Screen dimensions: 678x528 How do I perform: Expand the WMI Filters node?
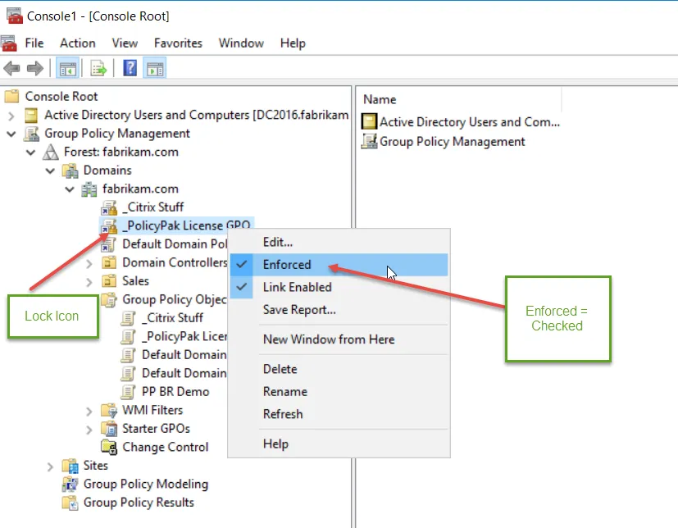coord(89,410)
